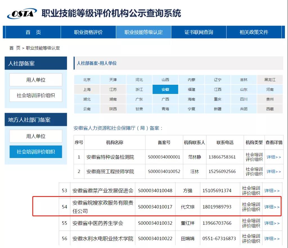
Task: Open 详细 link for 安徽商贸工程技师学院
Action: click(274, 171)
